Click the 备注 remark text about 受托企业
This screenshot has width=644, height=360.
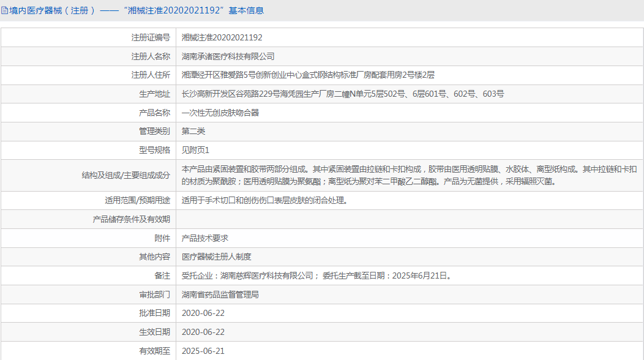(316, 276)
